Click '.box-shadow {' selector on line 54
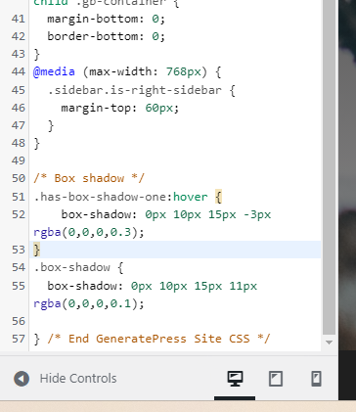356x412 pixels. click(x=78, y=267)
